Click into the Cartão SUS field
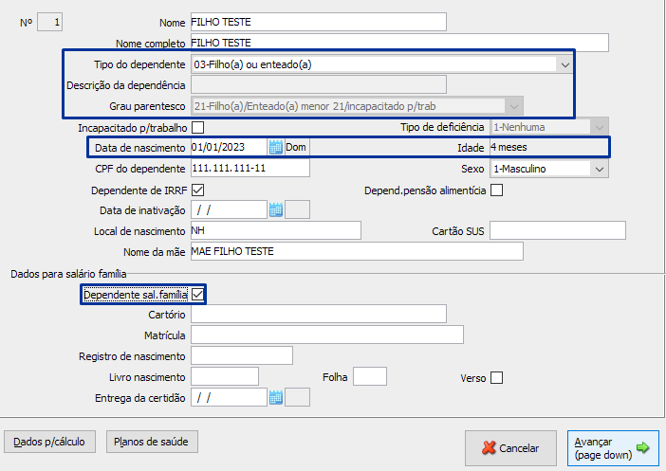666x471 pixels. (x=557, y=230)
